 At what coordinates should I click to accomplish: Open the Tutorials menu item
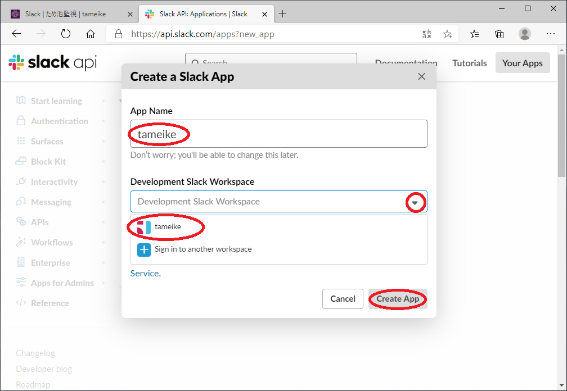coord(469,63)
